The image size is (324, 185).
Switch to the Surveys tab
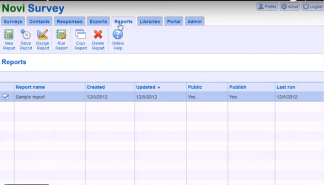tap(13, 21)
